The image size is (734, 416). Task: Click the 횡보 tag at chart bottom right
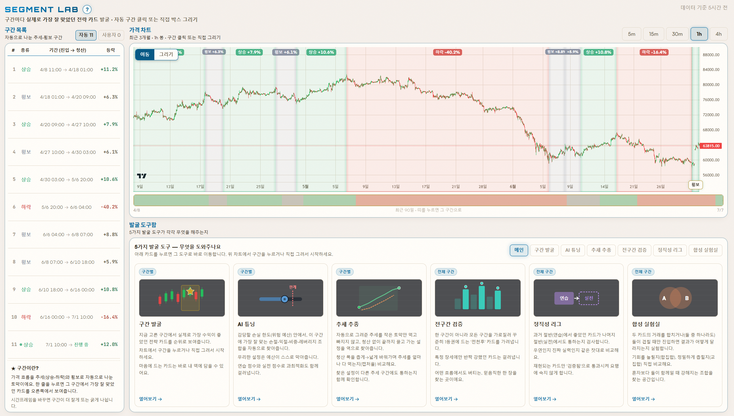click(x=695, y=185)
